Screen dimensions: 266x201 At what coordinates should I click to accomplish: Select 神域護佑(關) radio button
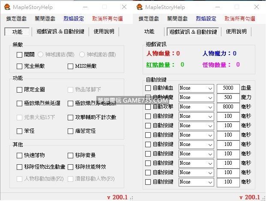(x=82, y=55)
